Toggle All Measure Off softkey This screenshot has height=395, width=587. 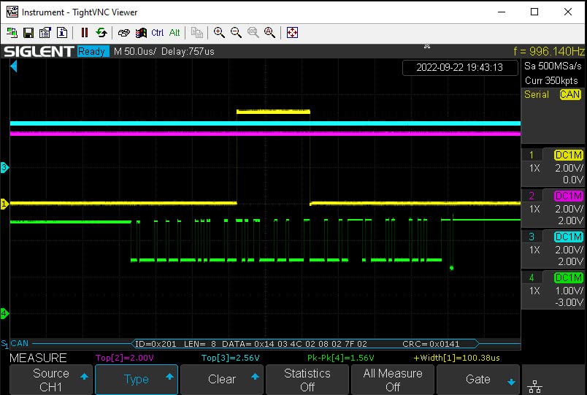click(x=393, y=380)
